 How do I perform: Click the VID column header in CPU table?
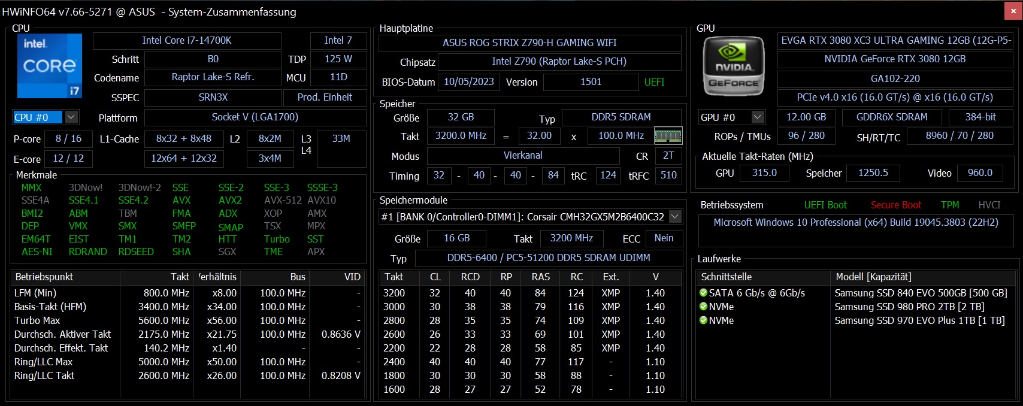coord(337,277)
